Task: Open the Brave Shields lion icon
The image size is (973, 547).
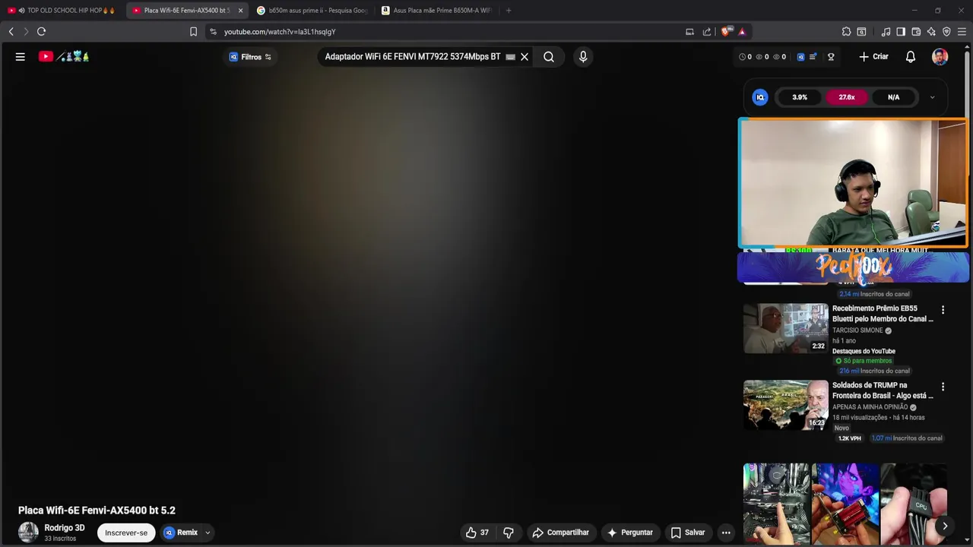Action: tap(725, 32)
